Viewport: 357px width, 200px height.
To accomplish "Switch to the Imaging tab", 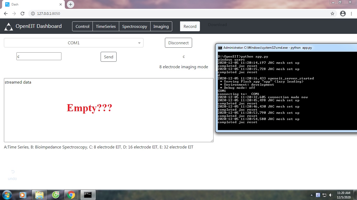I will 161,26.
